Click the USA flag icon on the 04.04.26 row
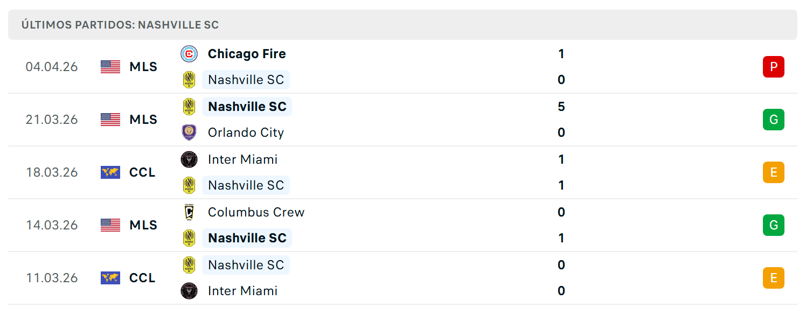The image size is (806, 314). (x=110, y=67)
